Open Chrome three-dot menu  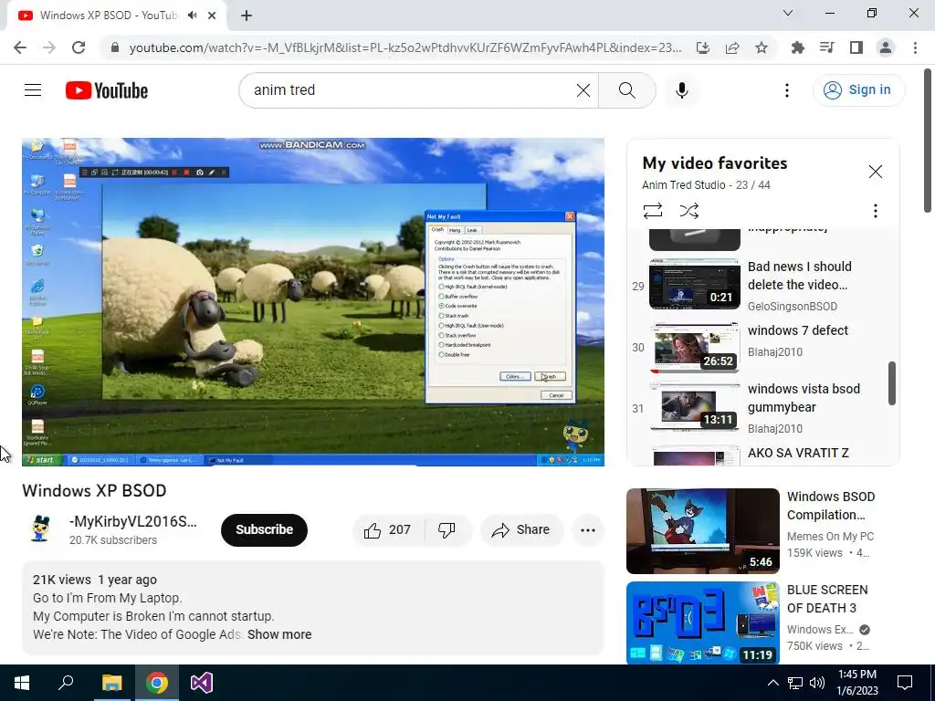915,47
